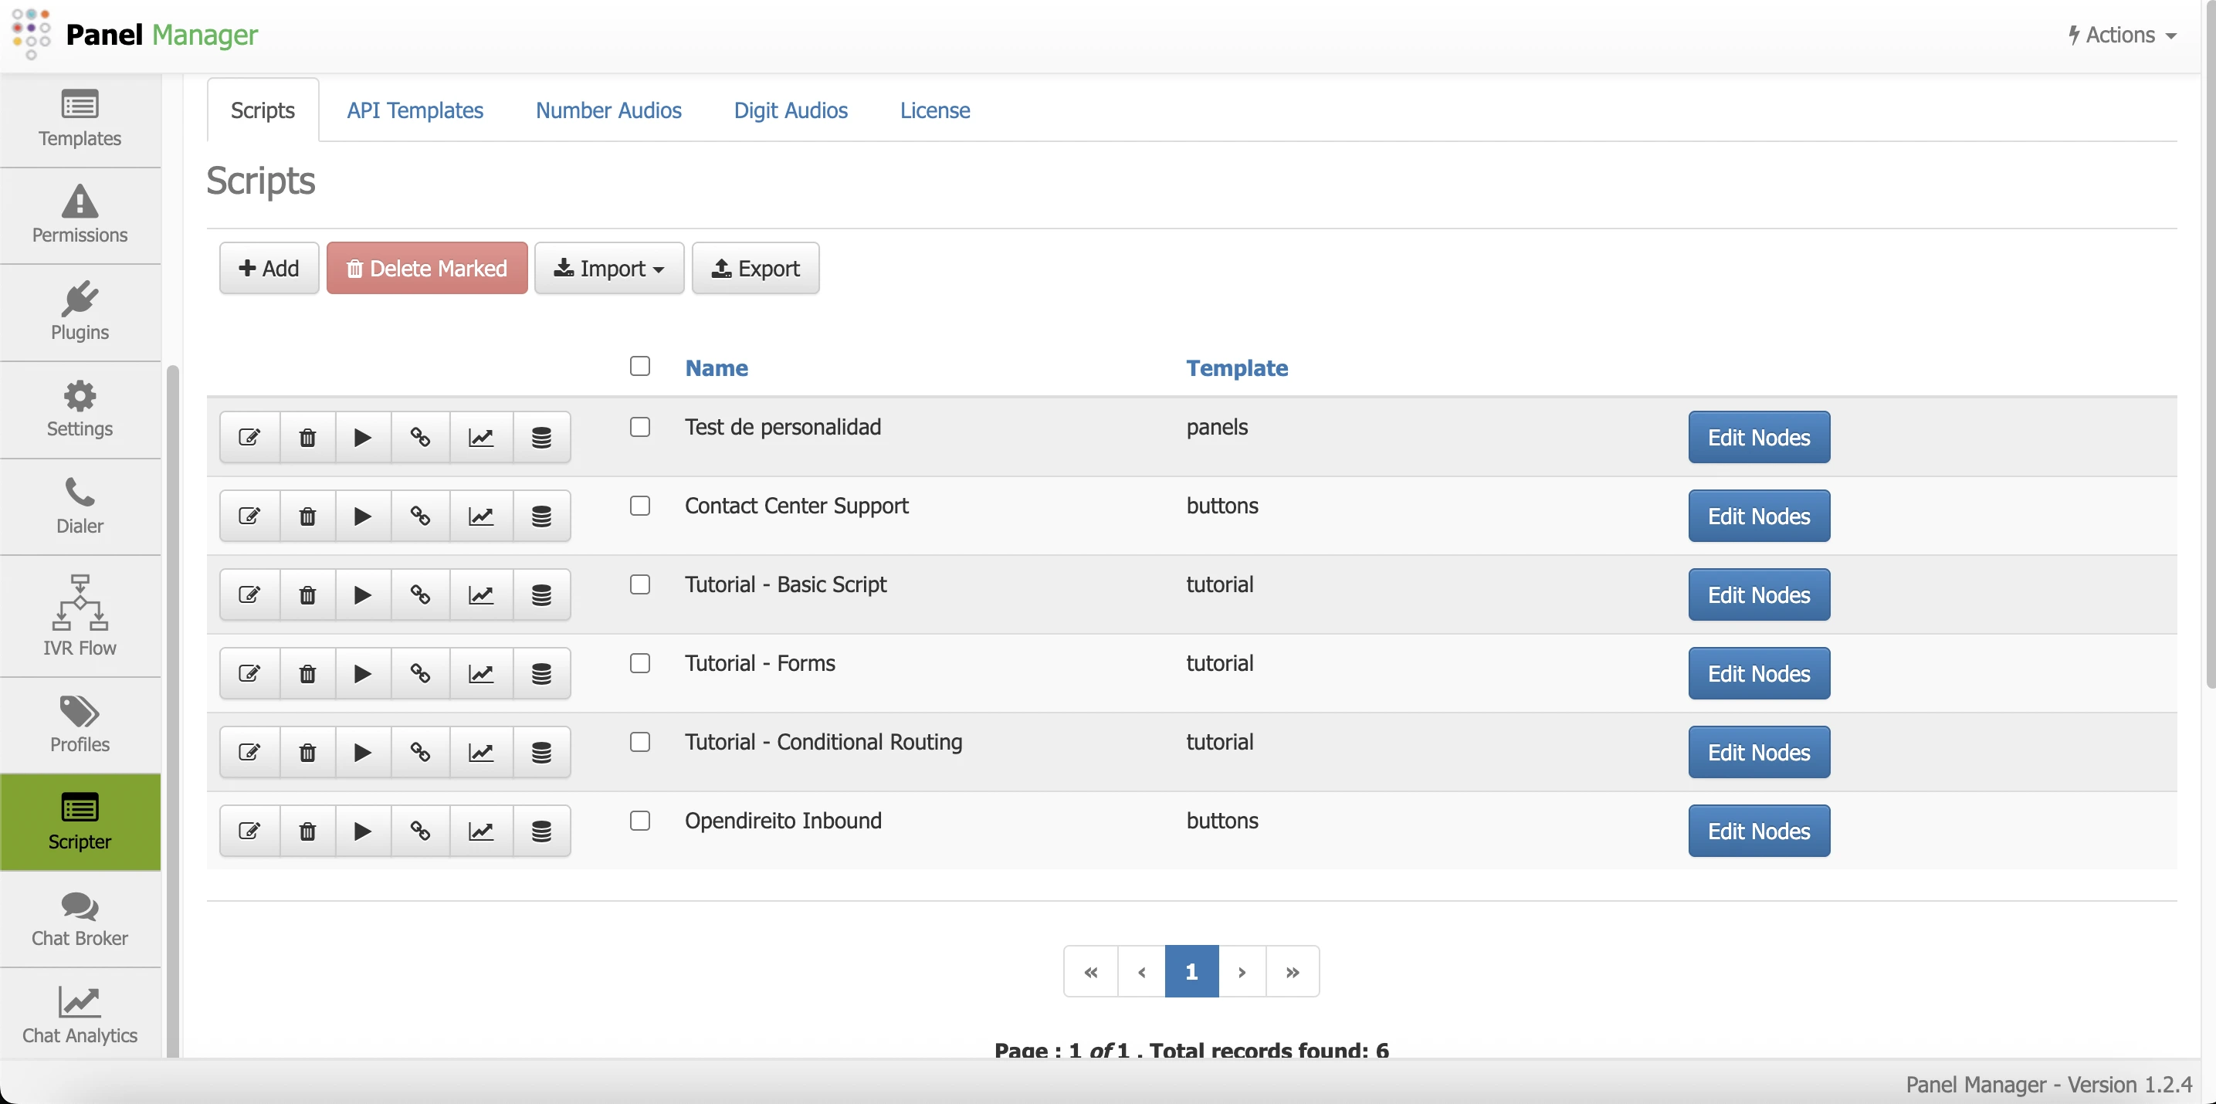Click database icon for Opendireito Inbound
This screenshot has height=1104, width=2216.
click(x=541, y=831)
